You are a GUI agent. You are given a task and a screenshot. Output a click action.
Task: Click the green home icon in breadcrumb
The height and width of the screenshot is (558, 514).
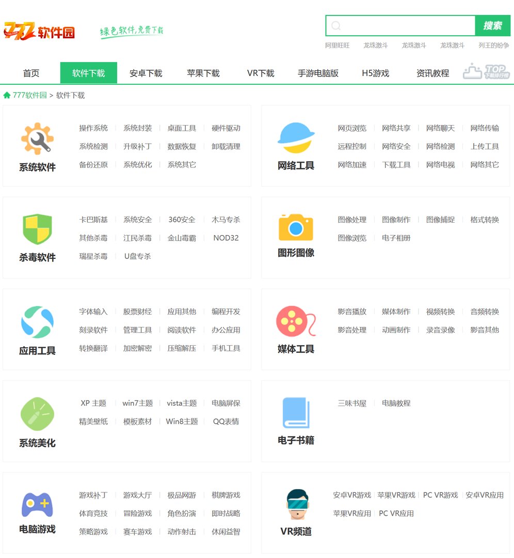tap(7, 95)
